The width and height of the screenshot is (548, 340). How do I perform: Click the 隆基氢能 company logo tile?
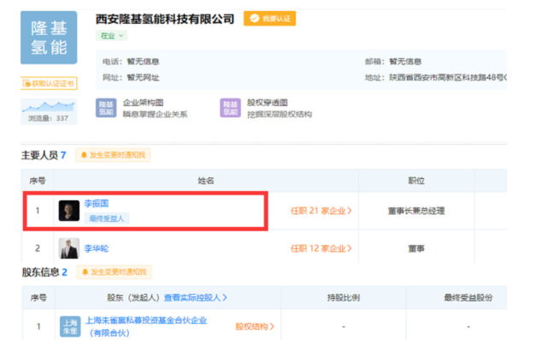49,38
